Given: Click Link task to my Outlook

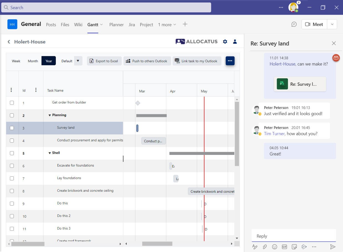Looking at the screenshot, I should click(x=197, y=61).
